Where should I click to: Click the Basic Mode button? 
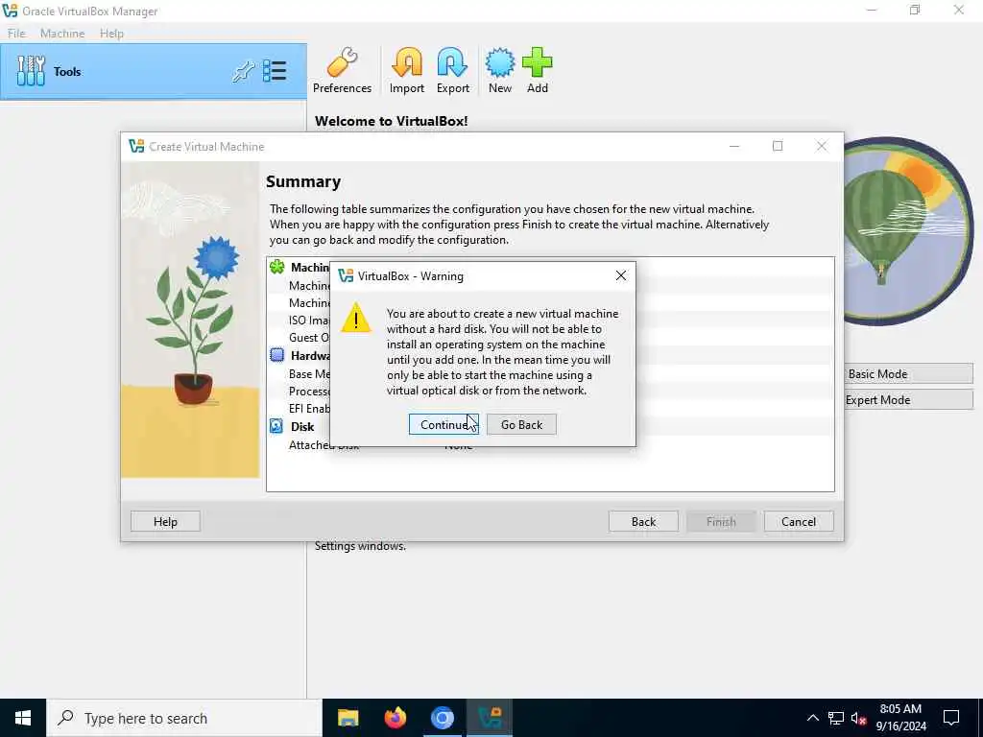[x=908, y=373]
